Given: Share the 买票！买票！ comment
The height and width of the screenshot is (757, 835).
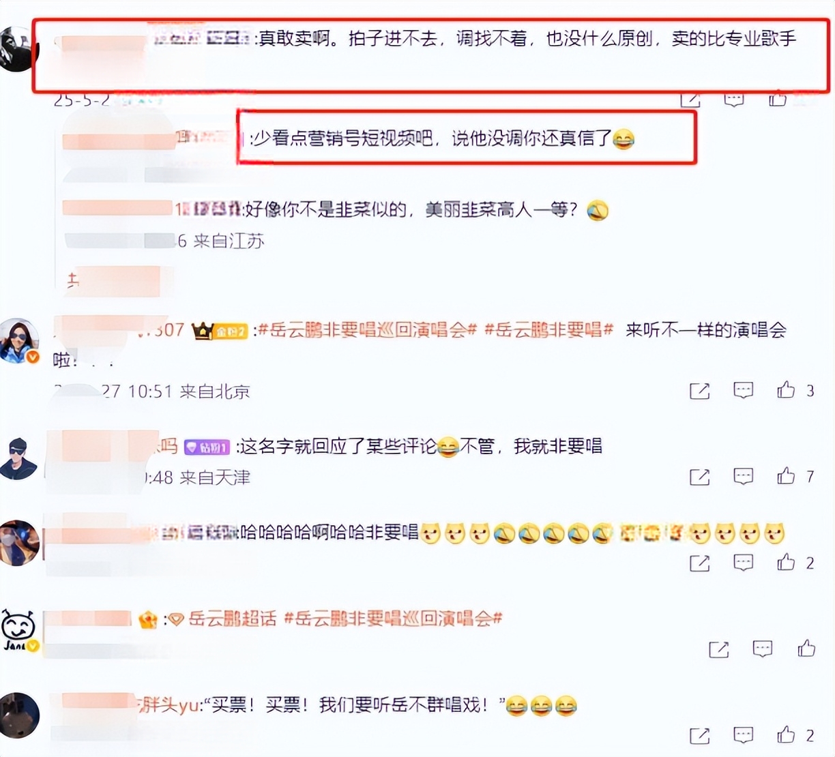Looking at the screenshot, I should click(699, 736).
